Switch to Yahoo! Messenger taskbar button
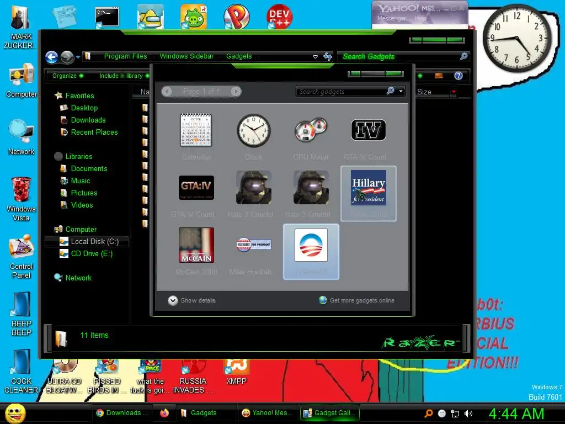 tap(267, 413)
